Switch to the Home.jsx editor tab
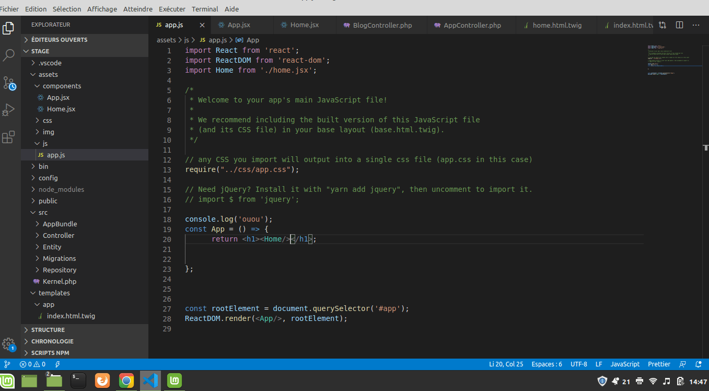The height and width of the screenshot is (391, 709). pos(305,25)
